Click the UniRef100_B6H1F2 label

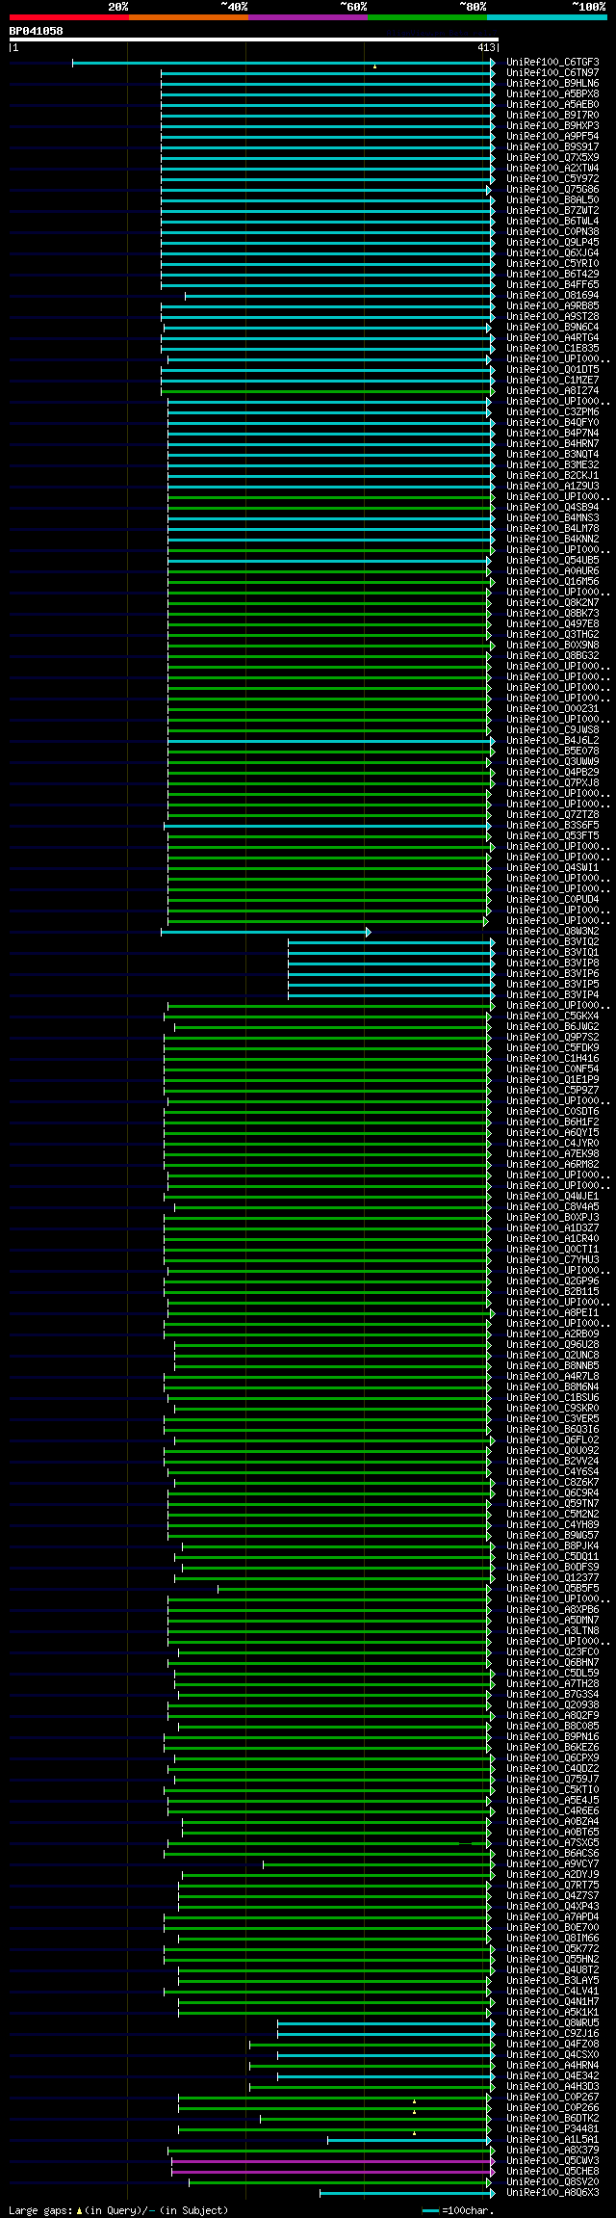coord(552,1122)
